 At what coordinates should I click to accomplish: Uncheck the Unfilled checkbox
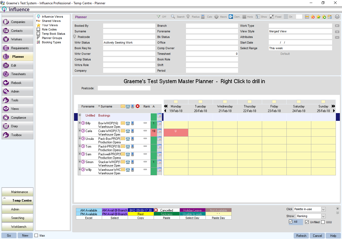point(307,222)
